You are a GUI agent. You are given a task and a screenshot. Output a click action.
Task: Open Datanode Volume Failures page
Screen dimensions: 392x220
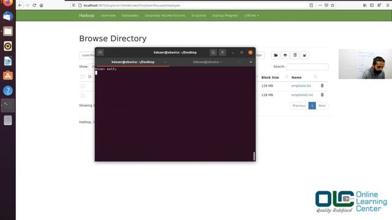(165, 15)
